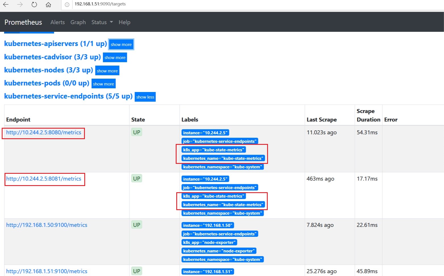Open endpoint http://10.244.2.5:8080/metrics
This screenshot has height=276, width=444.
[x=44, y=132]
